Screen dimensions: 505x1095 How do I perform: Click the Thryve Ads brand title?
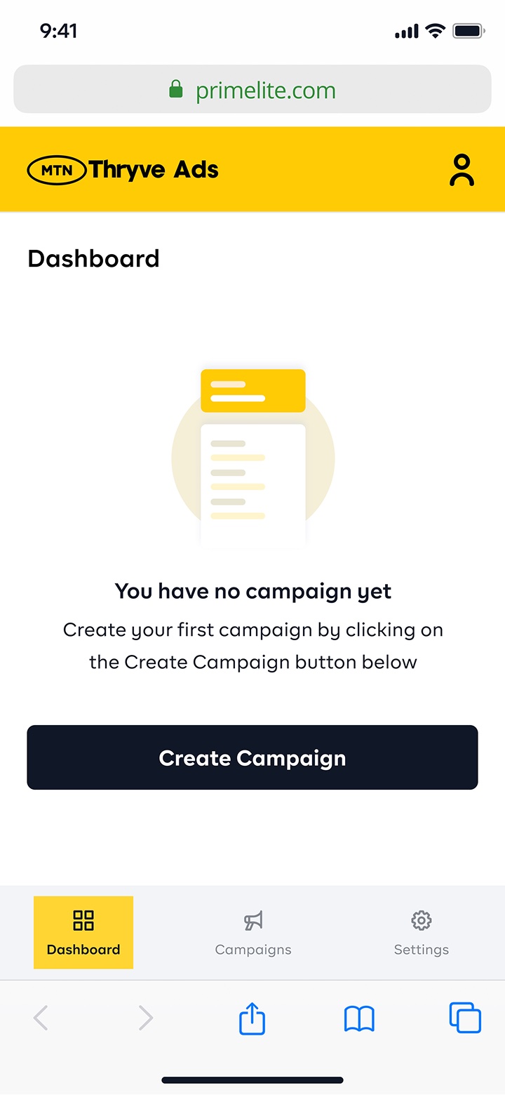[154, 170]
